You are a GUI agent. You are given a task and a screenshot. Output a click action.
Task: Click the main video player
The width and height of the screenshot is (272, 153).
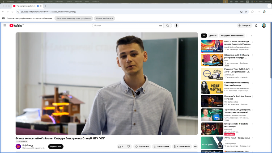(x=107, y=84)
